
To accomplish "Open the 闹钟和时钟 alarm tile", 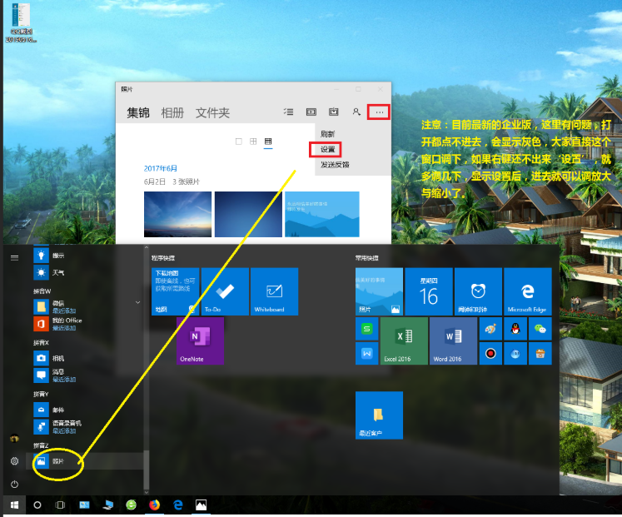I will tap(479, 291).
